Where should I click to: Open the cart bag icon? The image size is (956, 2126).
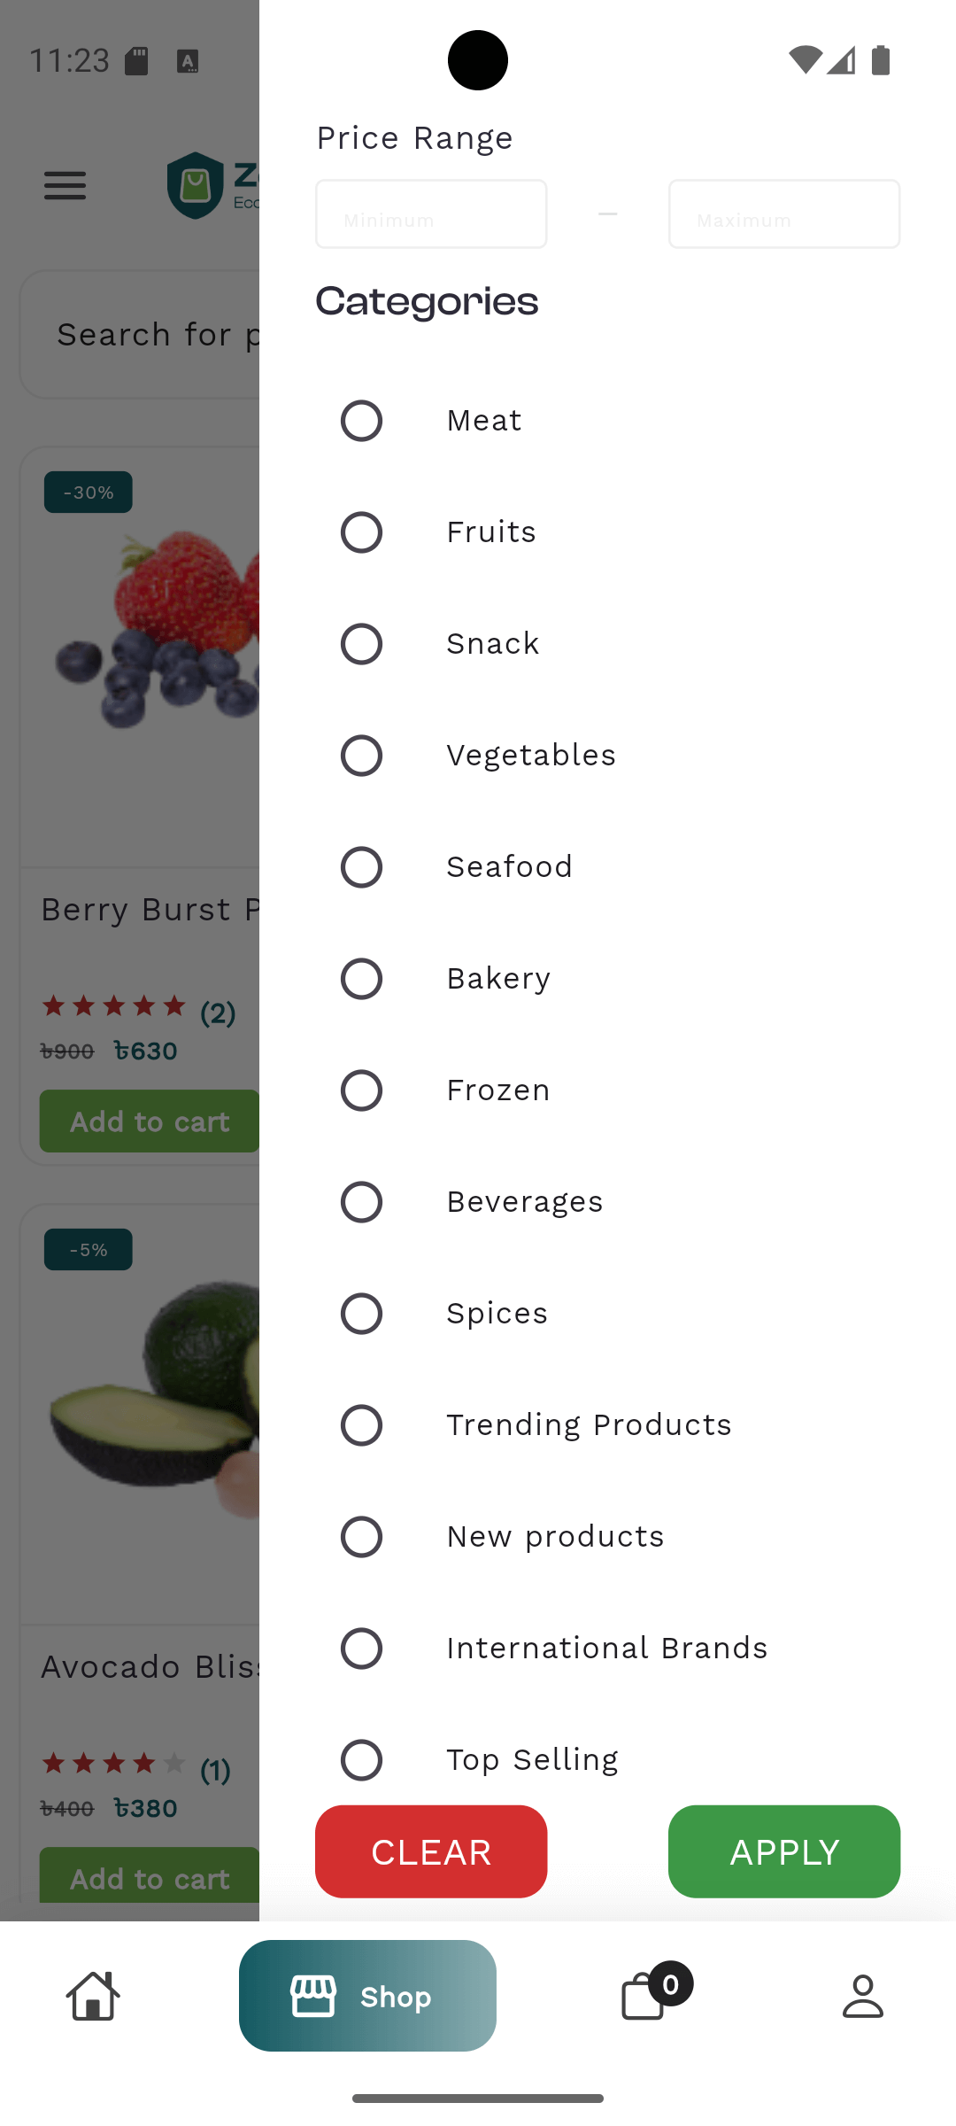(x=644, y=1996)
